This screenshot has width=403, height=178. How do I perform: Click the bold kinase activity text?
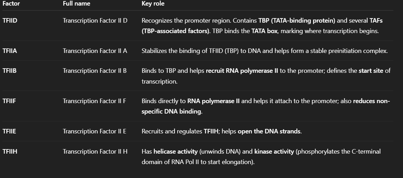coord(274,152)
